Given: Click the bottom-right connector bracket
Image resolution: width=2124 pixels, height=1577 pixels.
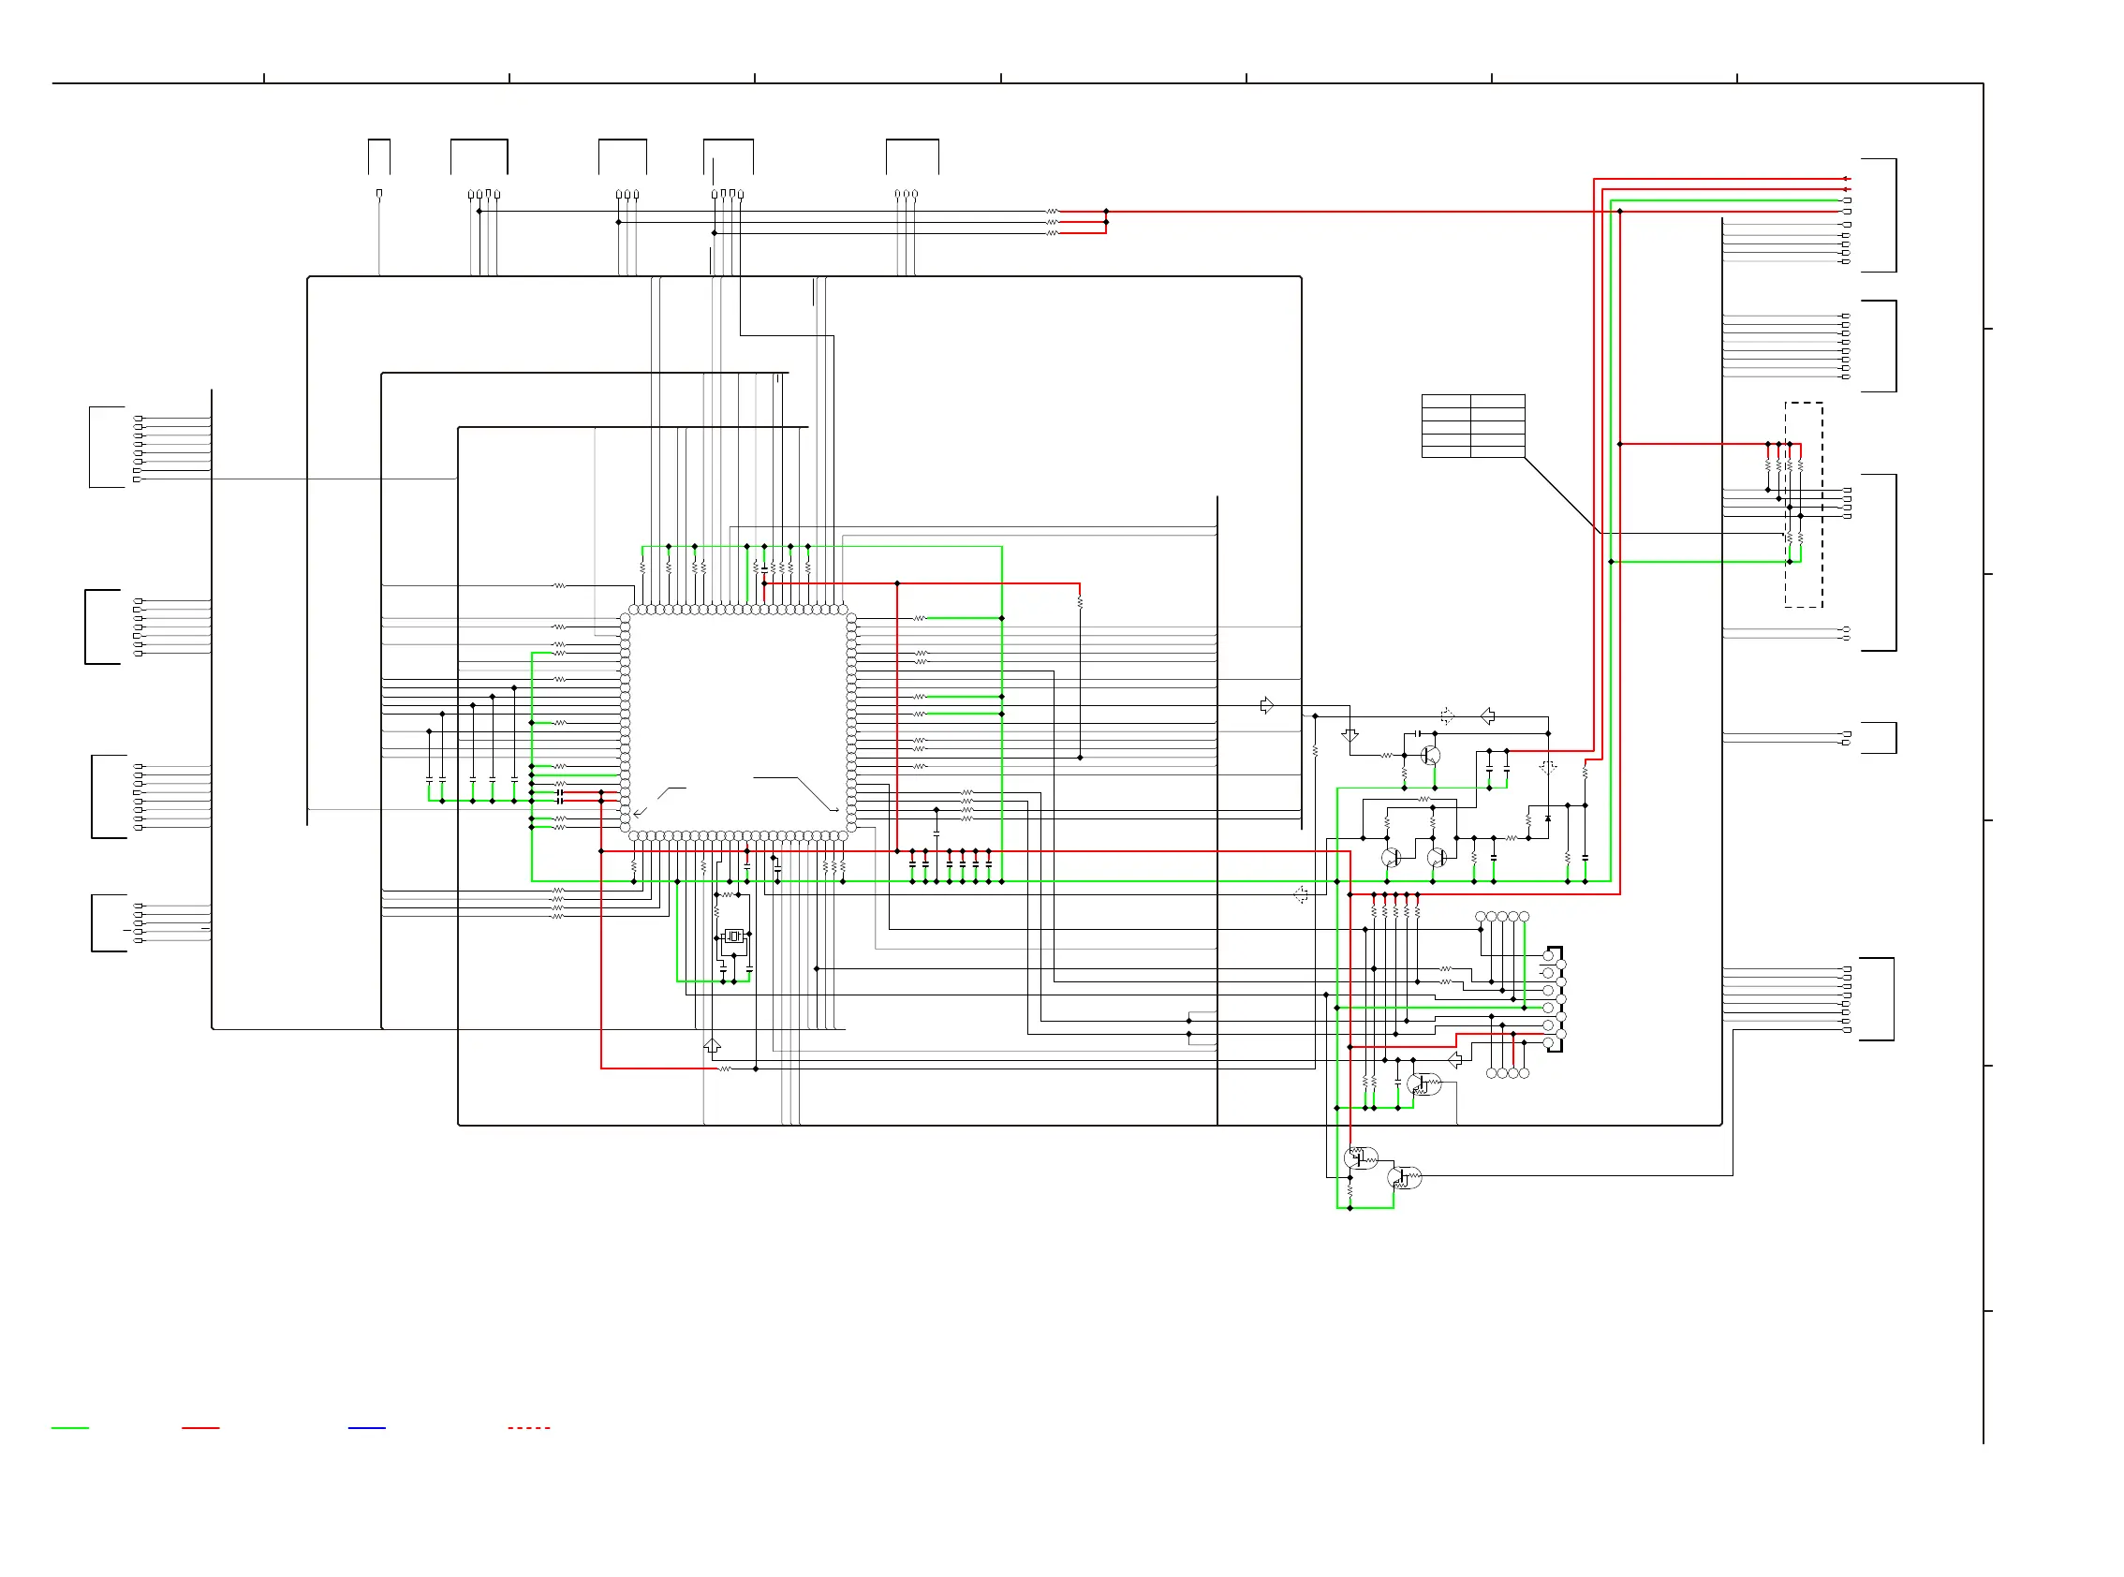Looking at the screenshot, I should [x=1876, y=999].
